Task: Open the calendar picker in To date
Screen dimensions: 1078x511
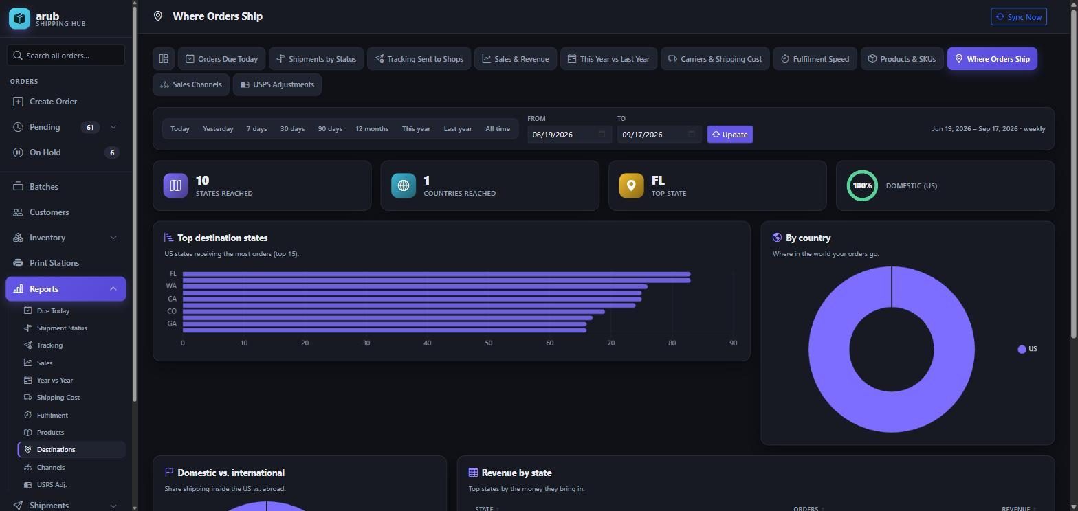Action: point(692,135)
